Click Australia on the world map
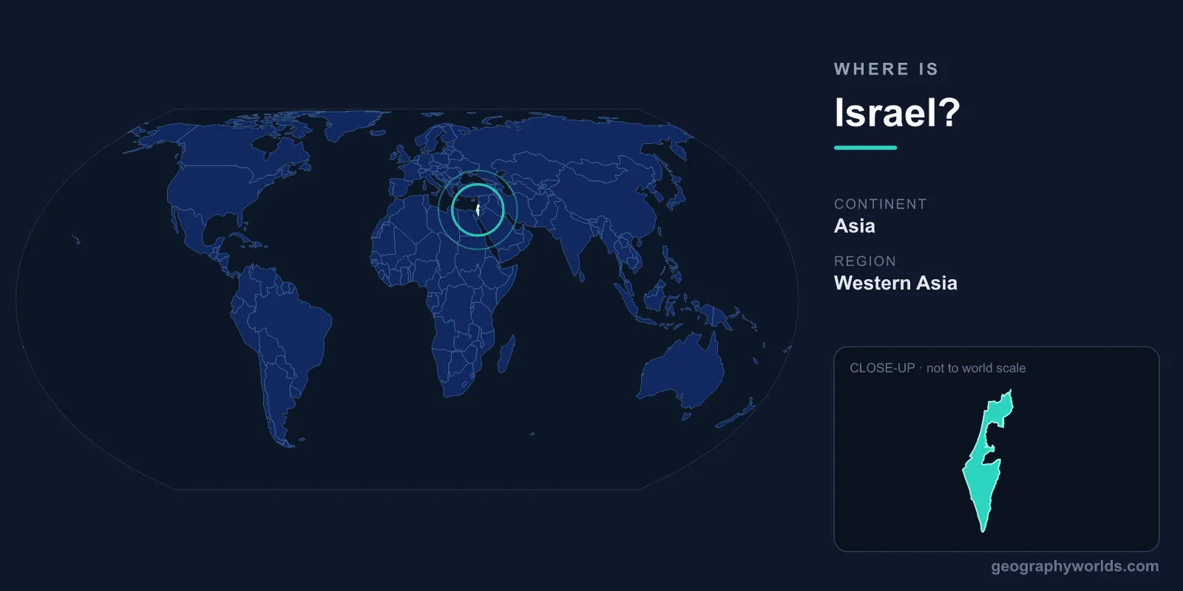1183x591 pixels. coord(681,371)
